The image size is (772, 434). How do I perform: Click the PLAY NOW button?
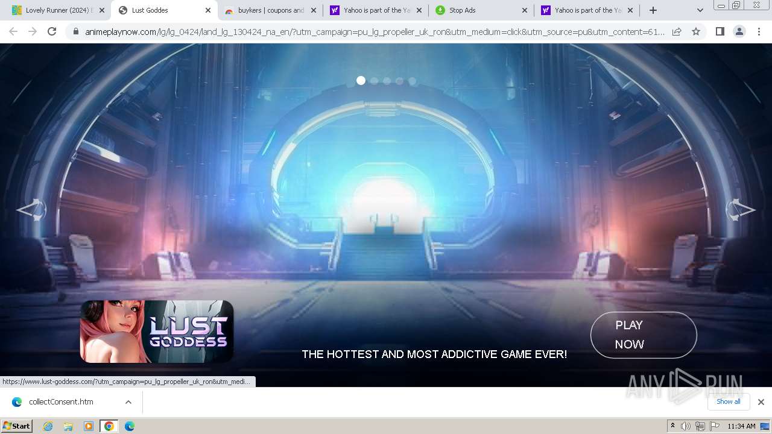(644, 335)
